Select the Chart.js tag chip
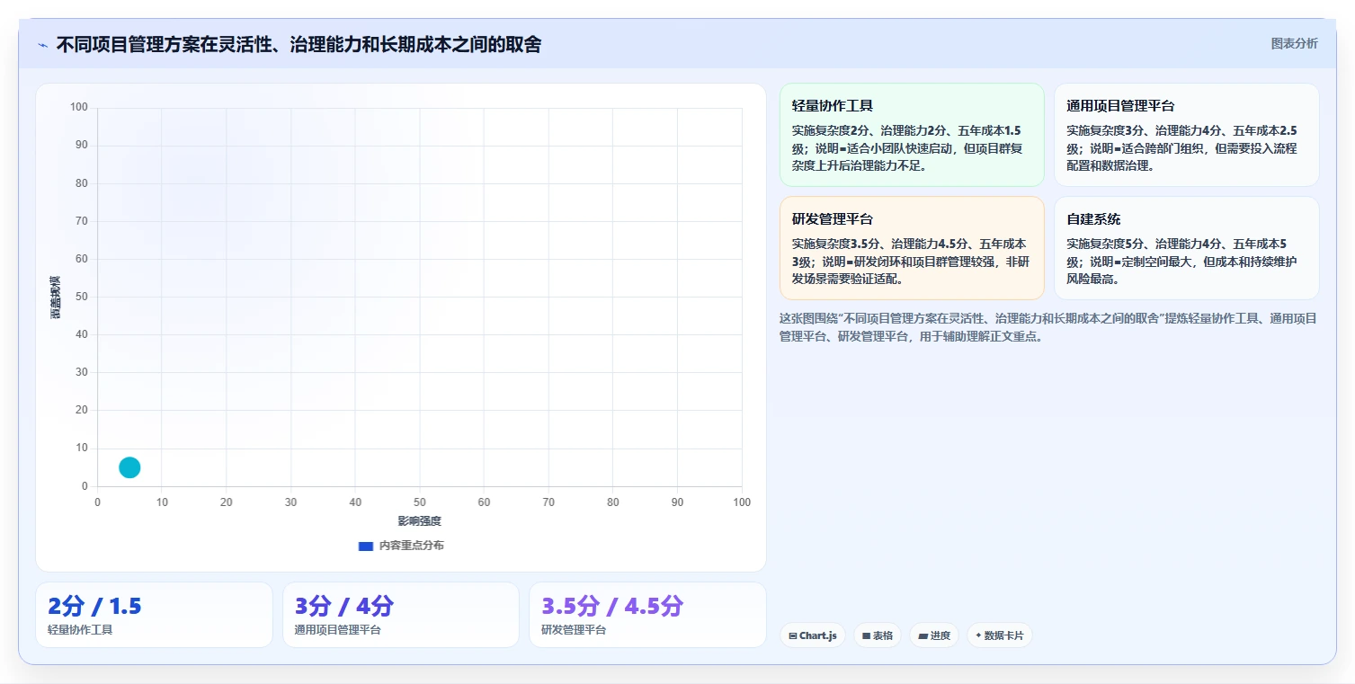Image resolution: width=1355 pixels, height=684 pixels. [x=813, y=635]
